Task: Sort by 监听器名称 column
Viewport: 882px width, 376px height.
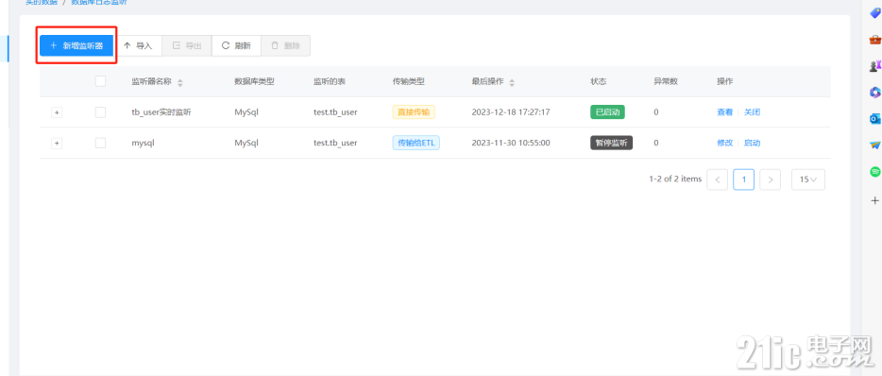Action: 180,82
